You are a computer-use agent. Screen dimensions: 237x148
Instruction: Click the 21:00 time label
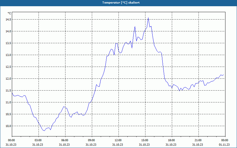click(x=198, y=140)
